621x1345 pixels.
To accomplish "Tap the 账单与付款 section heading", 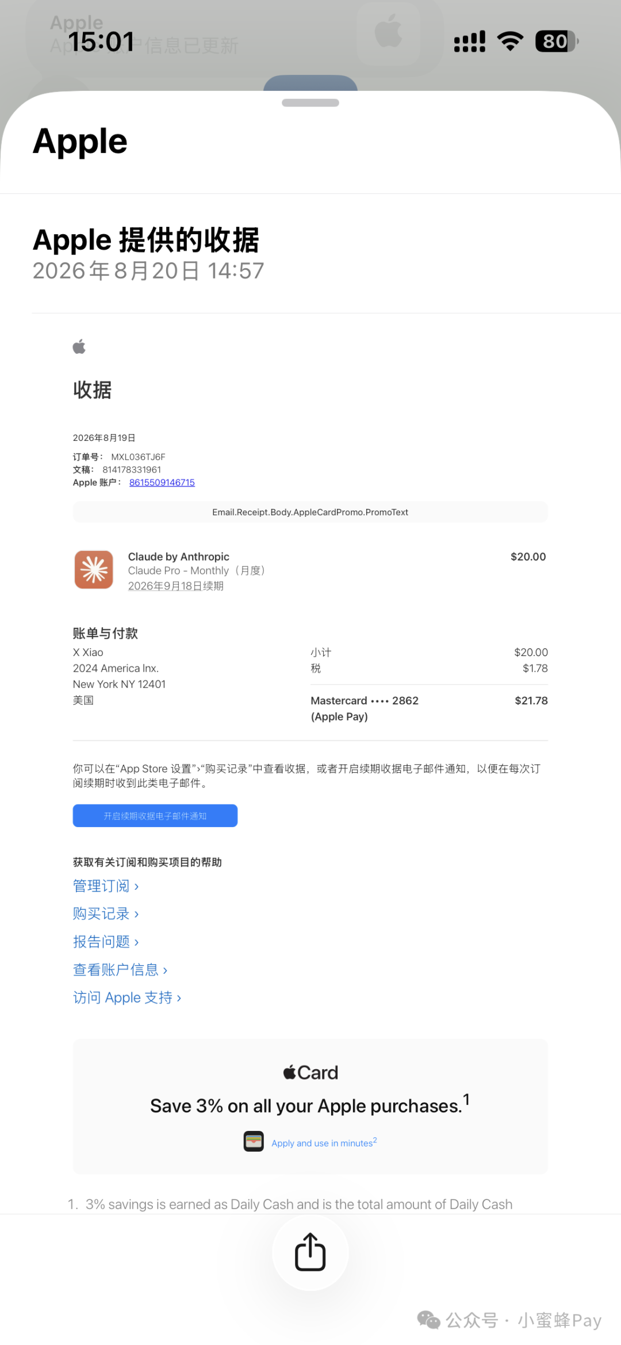I will pyautogui.click(x=105, y=633).
